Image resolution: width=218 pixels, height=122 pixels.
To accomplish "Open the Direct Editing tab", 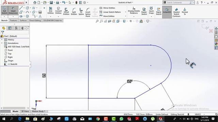I will pos(35,20).
